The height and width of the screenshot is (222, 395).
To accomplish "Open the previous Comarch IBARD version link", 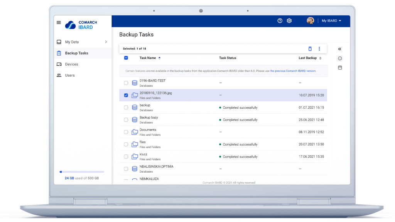I will point(293,71).
